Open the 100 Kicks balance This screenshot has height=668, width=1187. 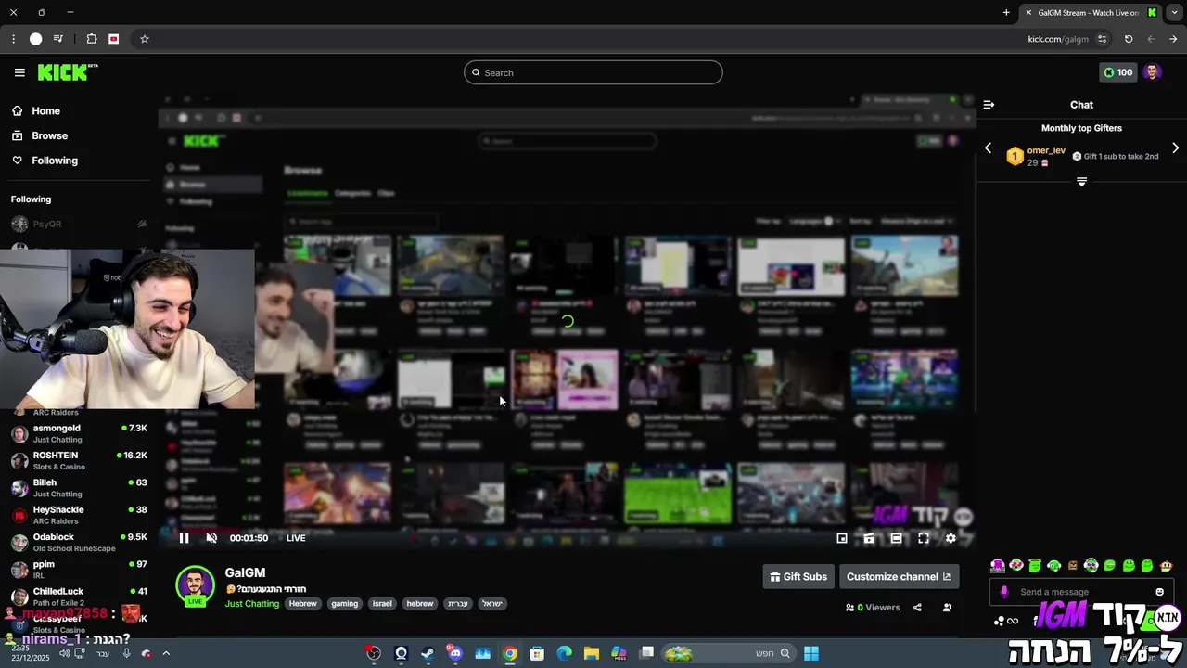(x=1117, y=72)
